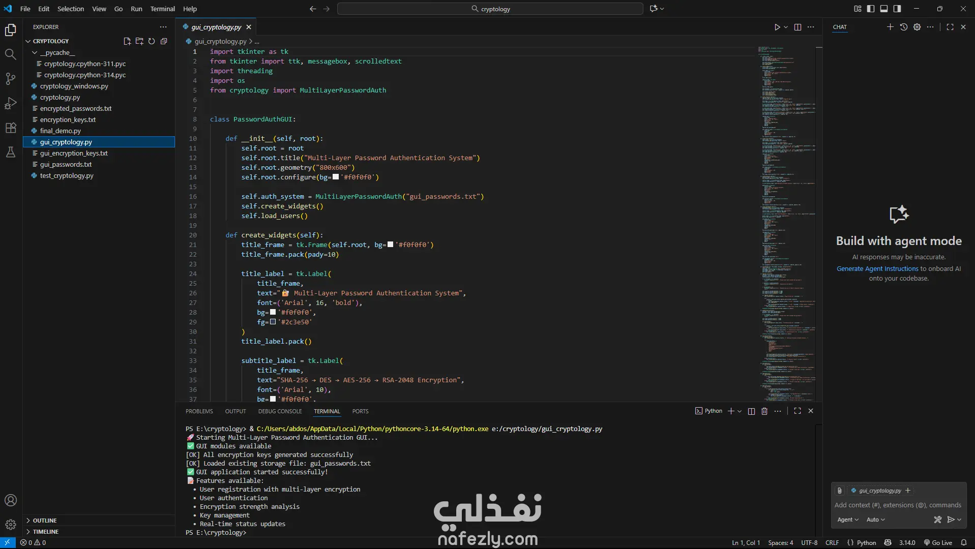Open the Source Control view
This screenshot has height=549, width=975.
11,79
